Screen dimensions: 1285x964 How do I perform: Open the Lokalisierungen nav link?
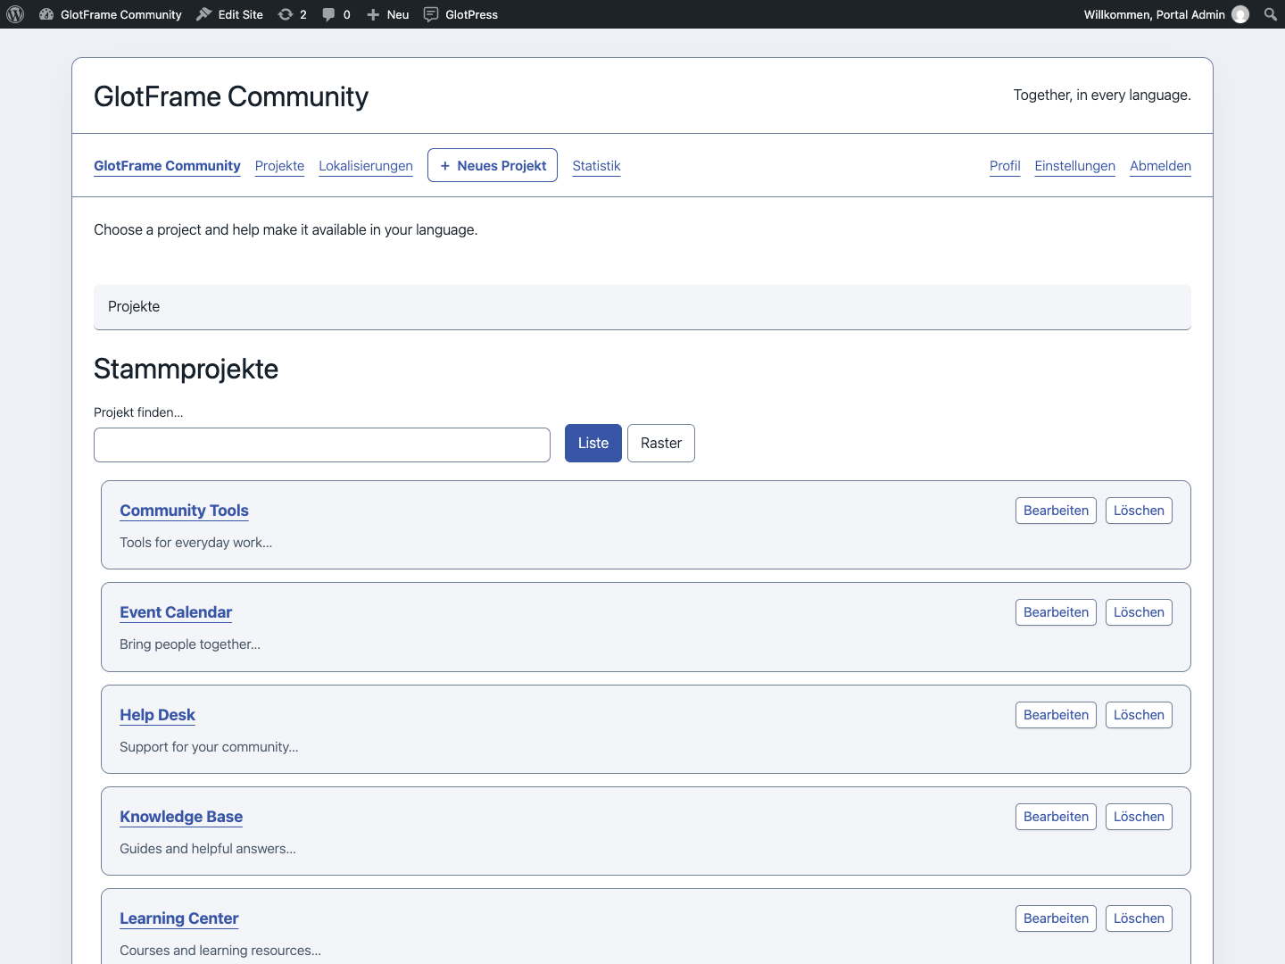tap(366, 166)
